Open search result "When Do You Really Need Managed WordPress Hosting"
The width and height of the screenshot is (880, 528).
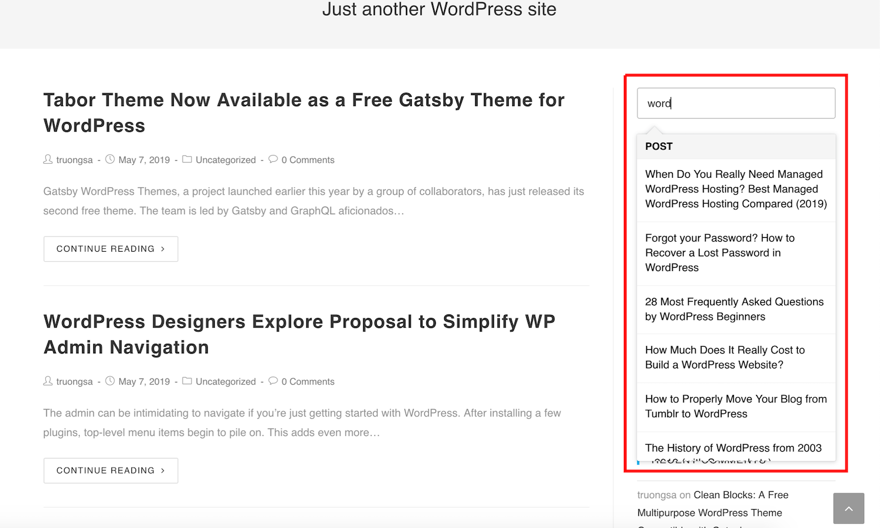click(736, 189)
